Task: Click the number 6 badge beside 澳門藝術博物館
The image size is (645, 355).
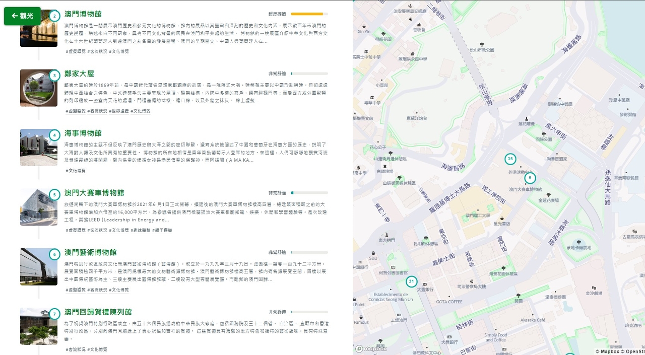Action: 54,254
